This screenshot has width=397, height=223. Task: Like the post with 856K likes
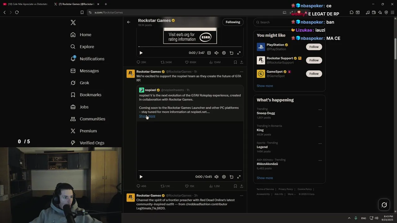click(191, 62)
